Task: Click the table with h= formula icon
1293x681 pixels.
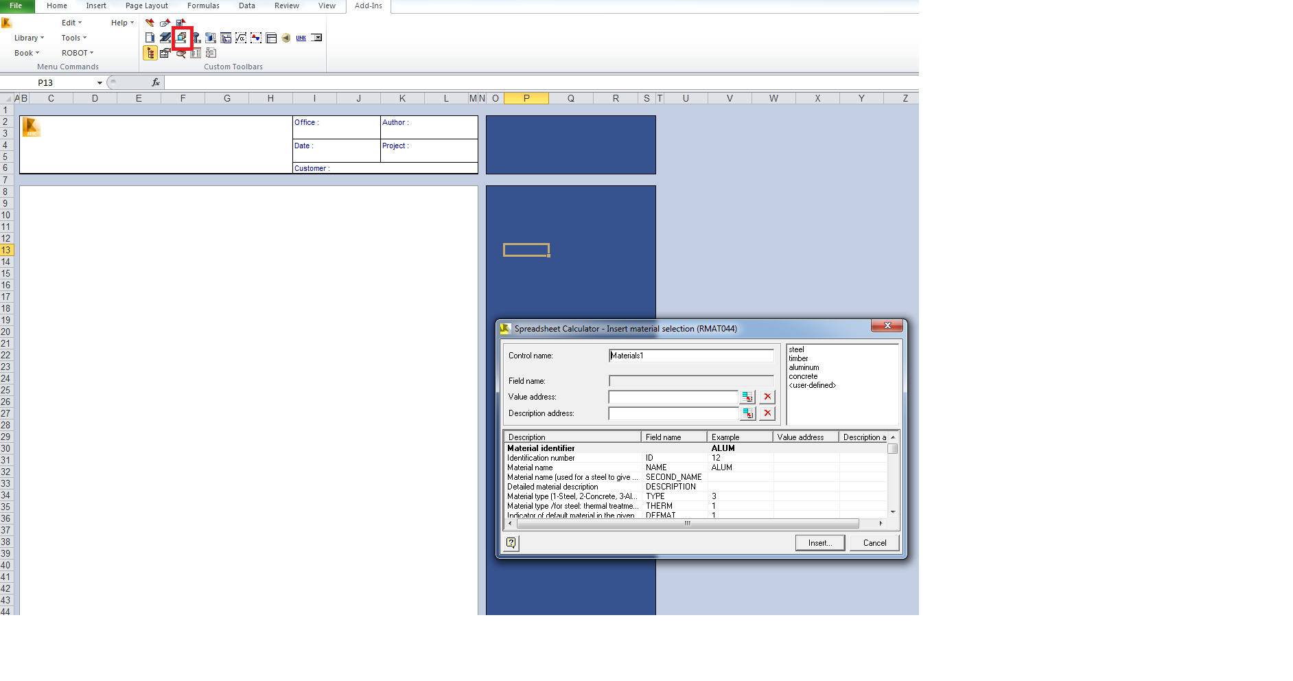Action: click(x=226, y=38)
